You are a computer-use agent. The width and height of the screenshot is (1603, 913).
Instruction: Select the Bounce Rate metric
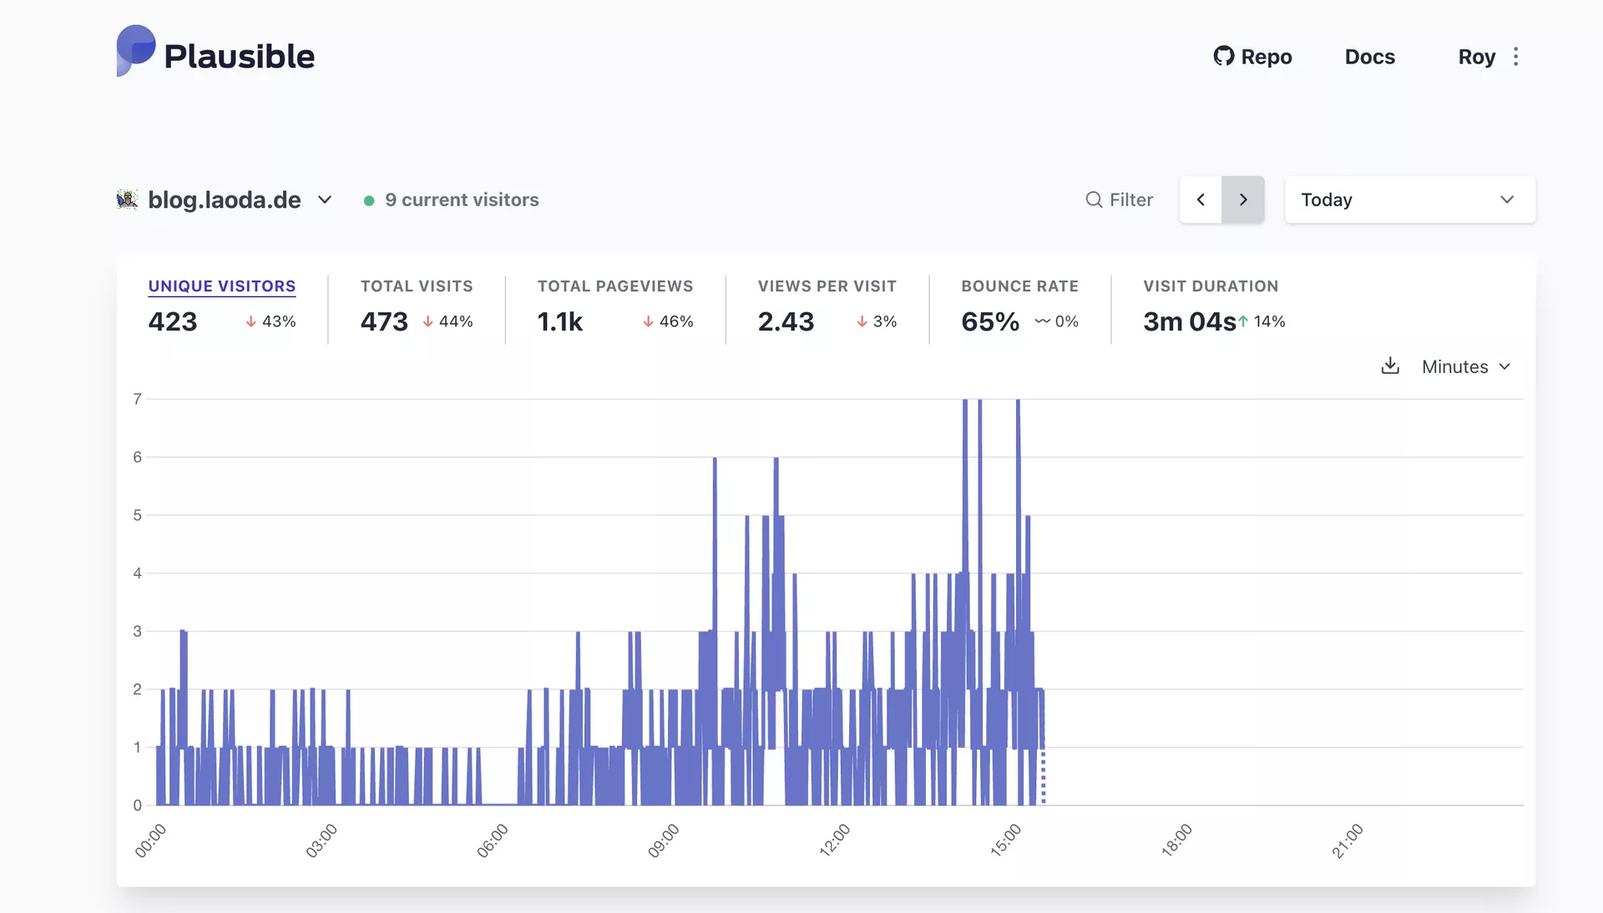click(x=1019, y=286)
